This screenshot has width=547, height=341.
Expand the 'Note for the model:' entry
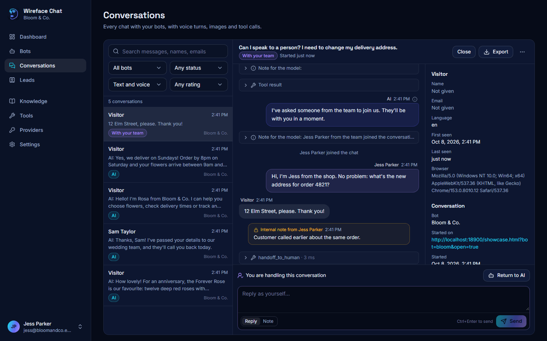tap(329, 68)
